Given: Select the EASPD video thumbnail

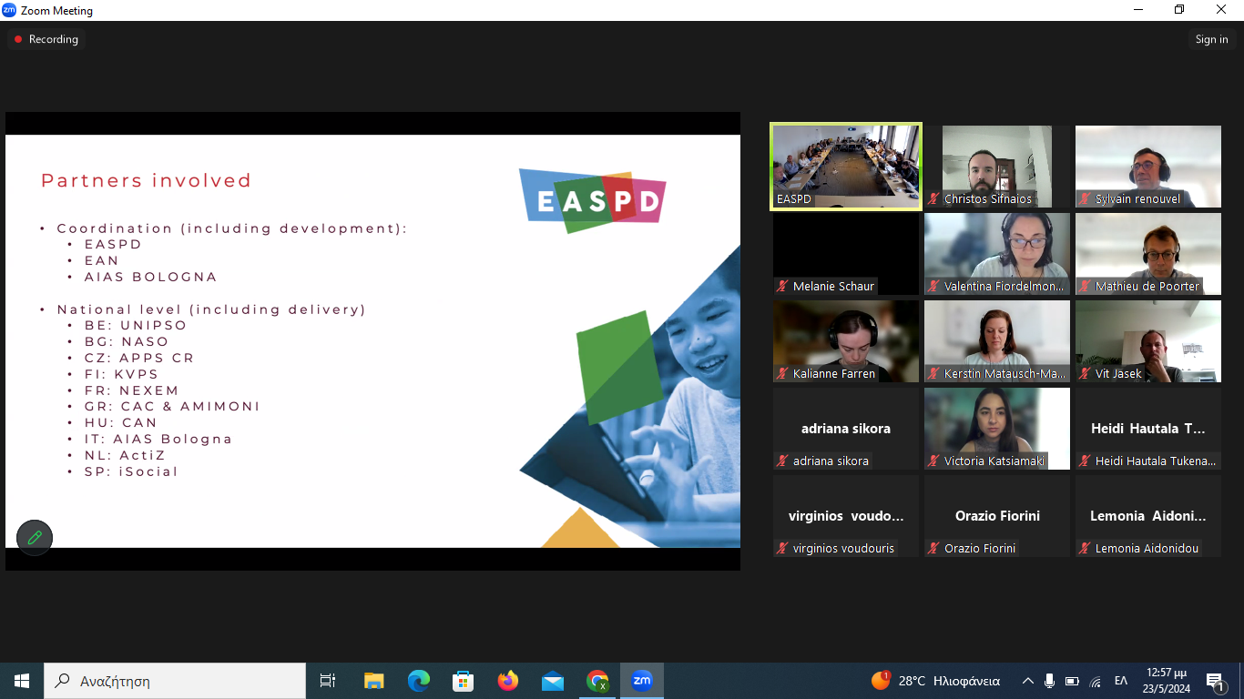Looking at the screenshot, I should coord(846,167).
